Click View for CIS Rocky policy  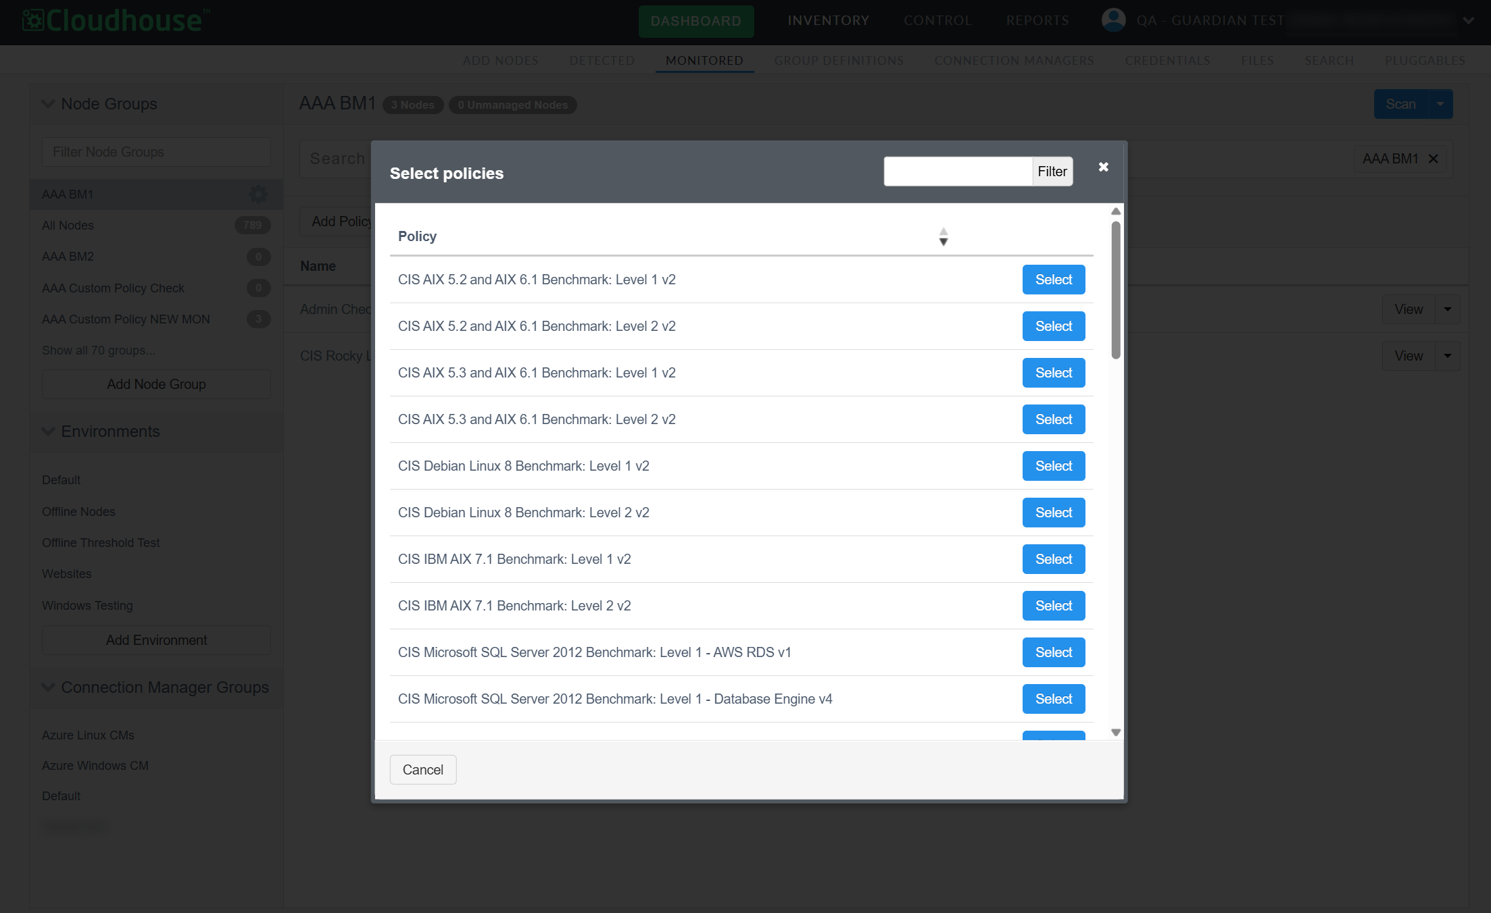[x=1409, y=356]
